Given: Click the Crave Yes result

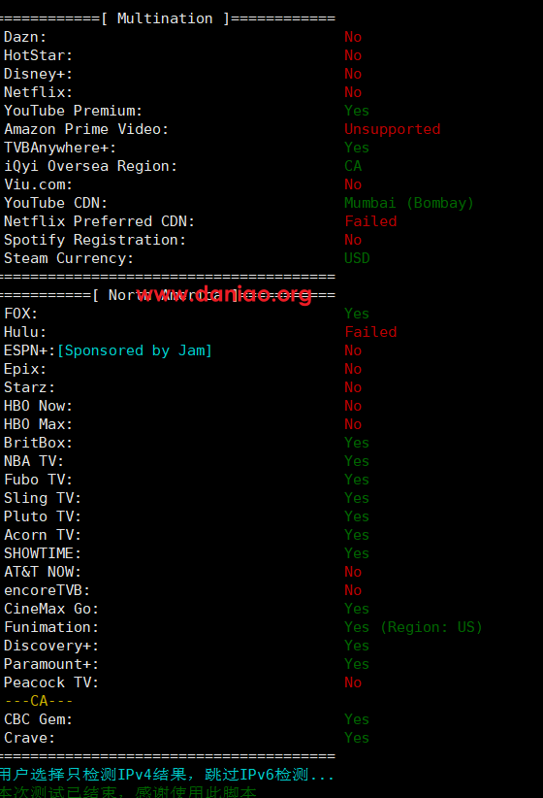Looking at the screenshot, I should (357, 738).
